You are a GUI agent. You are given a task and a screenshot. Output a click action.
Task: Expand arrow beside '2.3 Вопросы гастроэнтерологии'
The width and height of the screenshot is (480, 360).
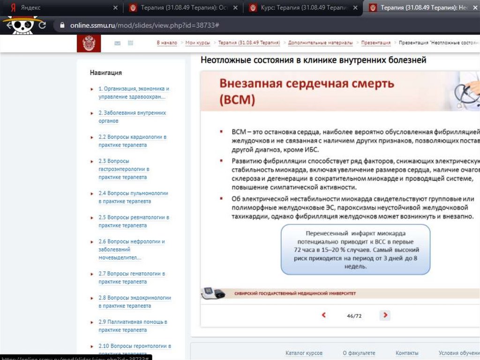coord(92,161)
